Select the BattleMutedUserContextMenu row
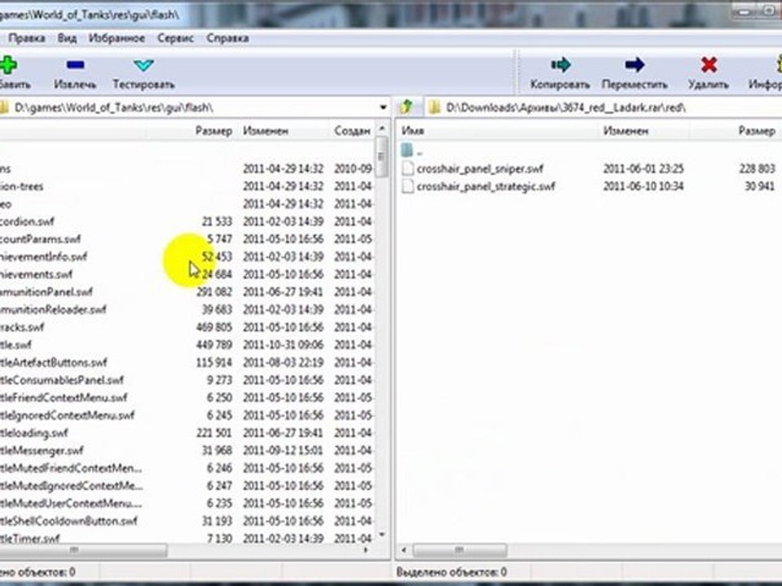This screenshot has height=586, width=782. (187, 503)
